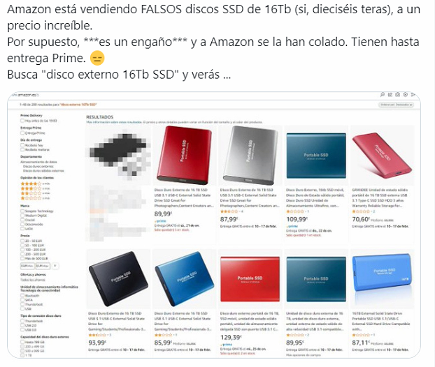
Task: Check the USB 2.0 connection filter
Action: (22, 325)
